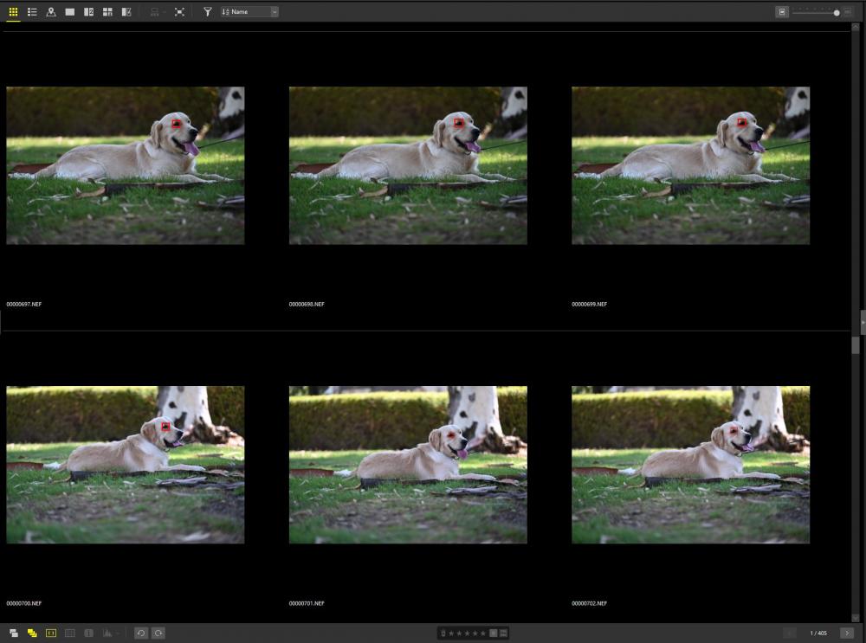Switch to single image viewer
Screen dimensions: 866x643
[69, 11]
